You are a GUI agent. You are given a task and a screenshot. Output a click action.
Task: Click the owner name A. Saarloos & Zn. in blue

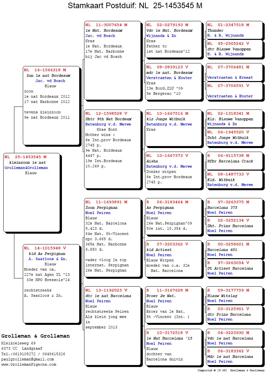46,259
